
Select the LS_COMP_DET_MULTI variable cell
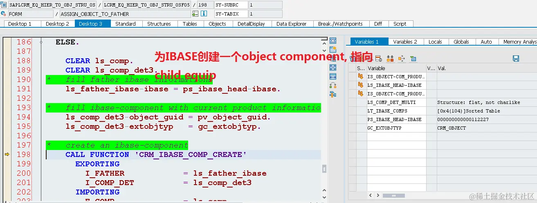[x=396, y=102]
